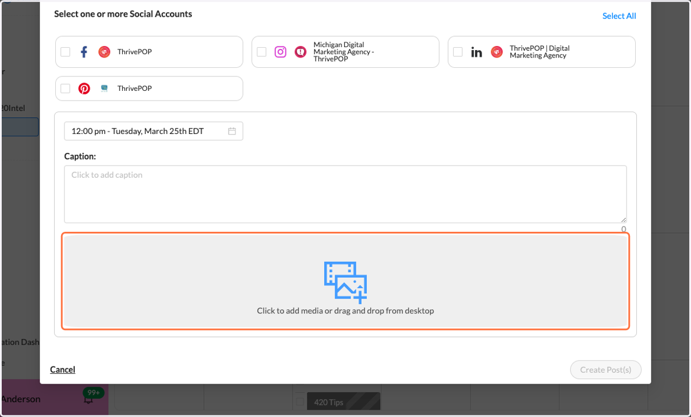Cancel the post creation dialog
The image size is (691, 417).
point(63,370)
